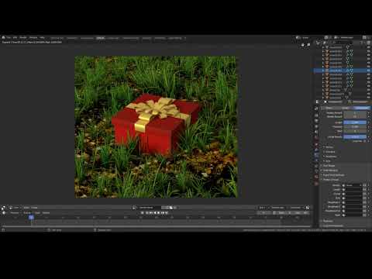Open the Texture properties tab
This screenshot has height=279, width=372.
coord(316,184)
